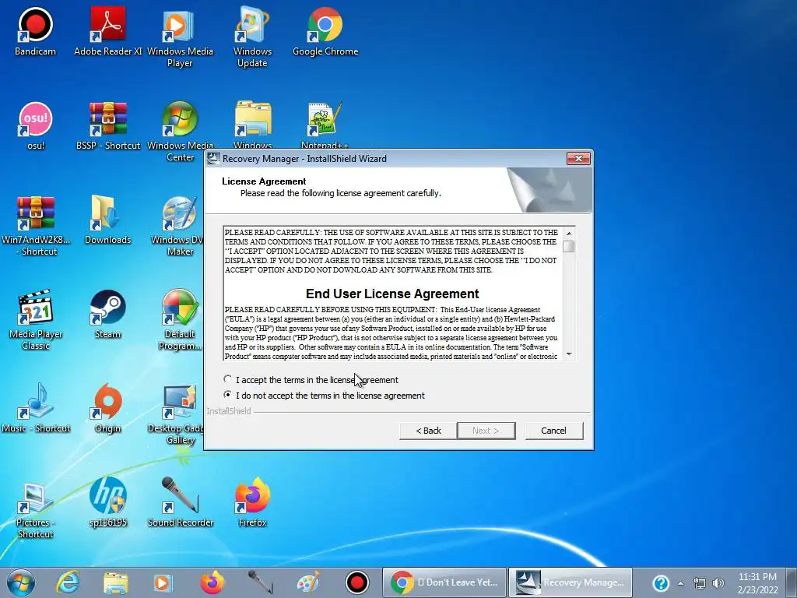The height and width of the screenshot is (598, 797).
Task: Click the license agreement scrollbar thumb
Action: click(569, 247)
